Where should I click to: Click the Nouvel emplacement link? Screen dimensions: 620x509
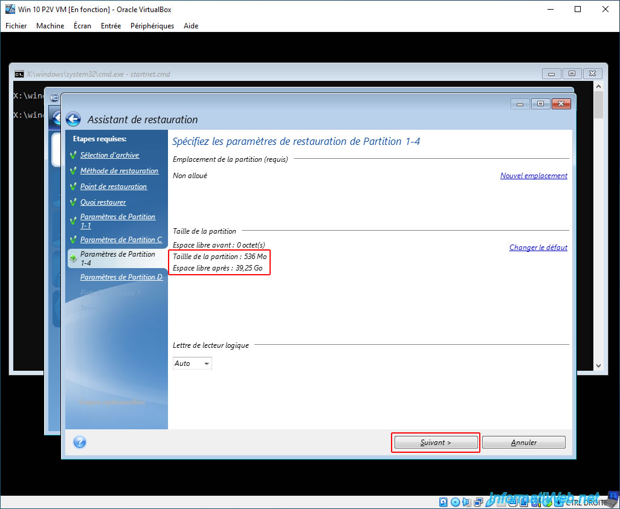click(534, 176)
